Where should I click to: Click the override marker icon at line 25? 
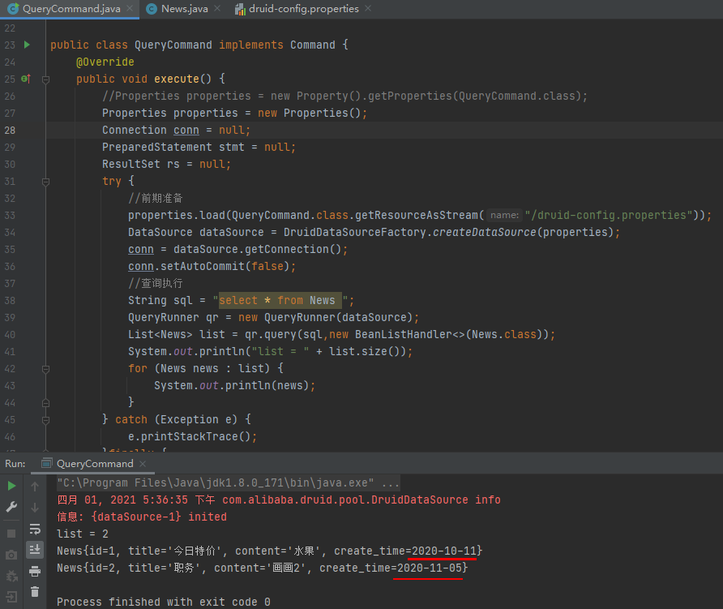coord(26,79)
